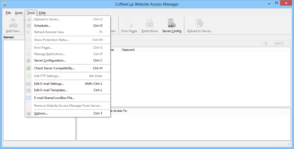Open Options... from the Tools menu
This screenshot has height=149, width=294.
(68, 113)
